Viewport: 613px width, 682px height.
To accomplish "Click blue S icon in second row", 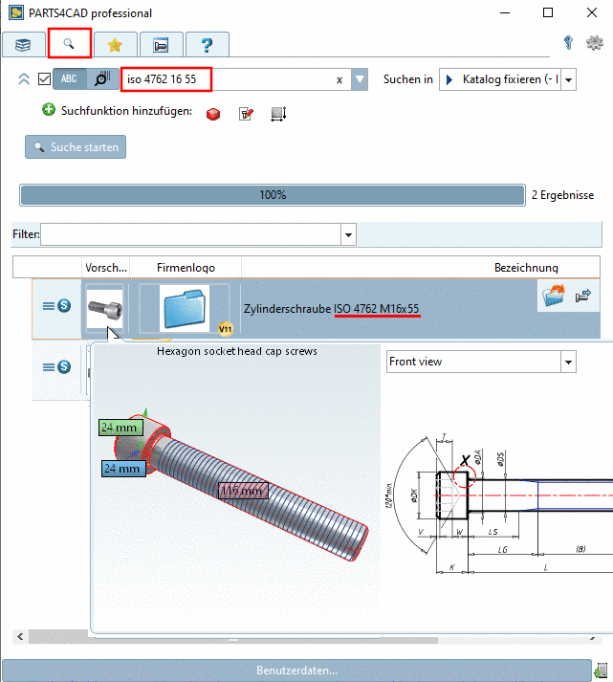I will 64,367.
